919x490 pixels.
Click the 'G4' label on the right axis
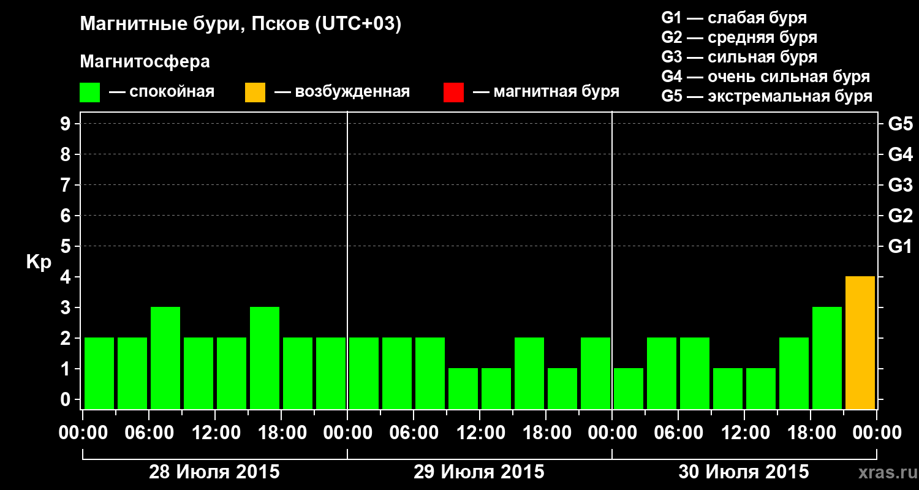[x=901, y=154]
